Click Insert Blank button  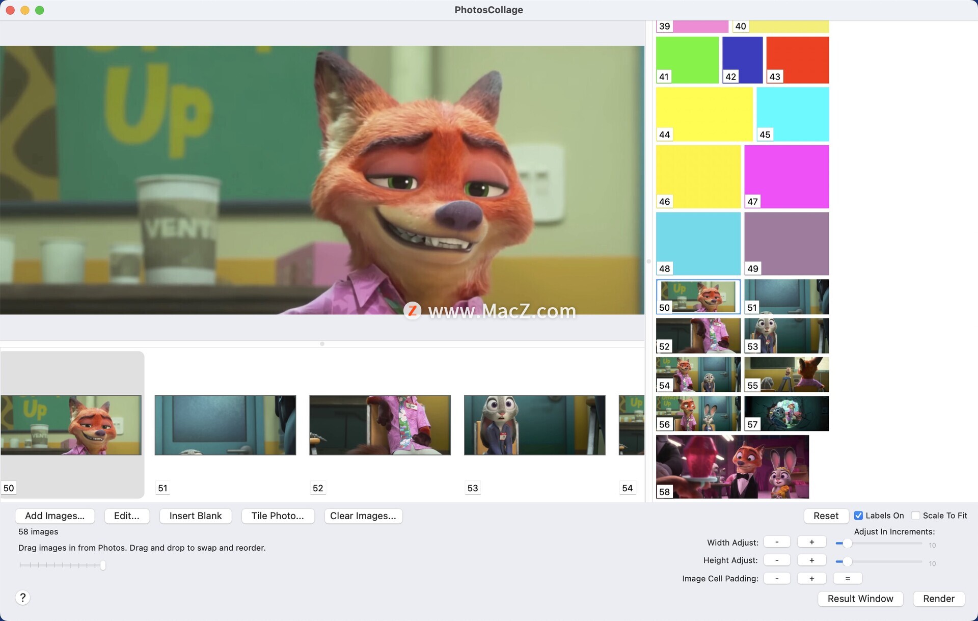coord(195,516)
